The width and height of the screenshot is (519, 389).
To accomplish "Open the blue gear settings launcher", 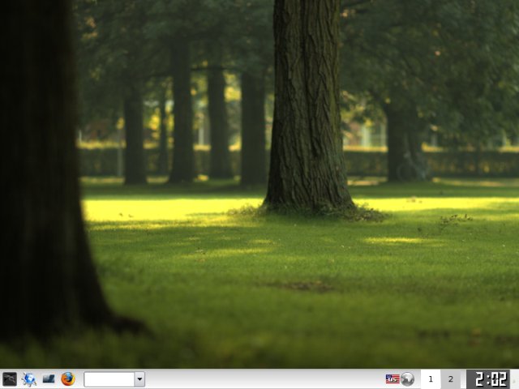I will coord(29,378).
